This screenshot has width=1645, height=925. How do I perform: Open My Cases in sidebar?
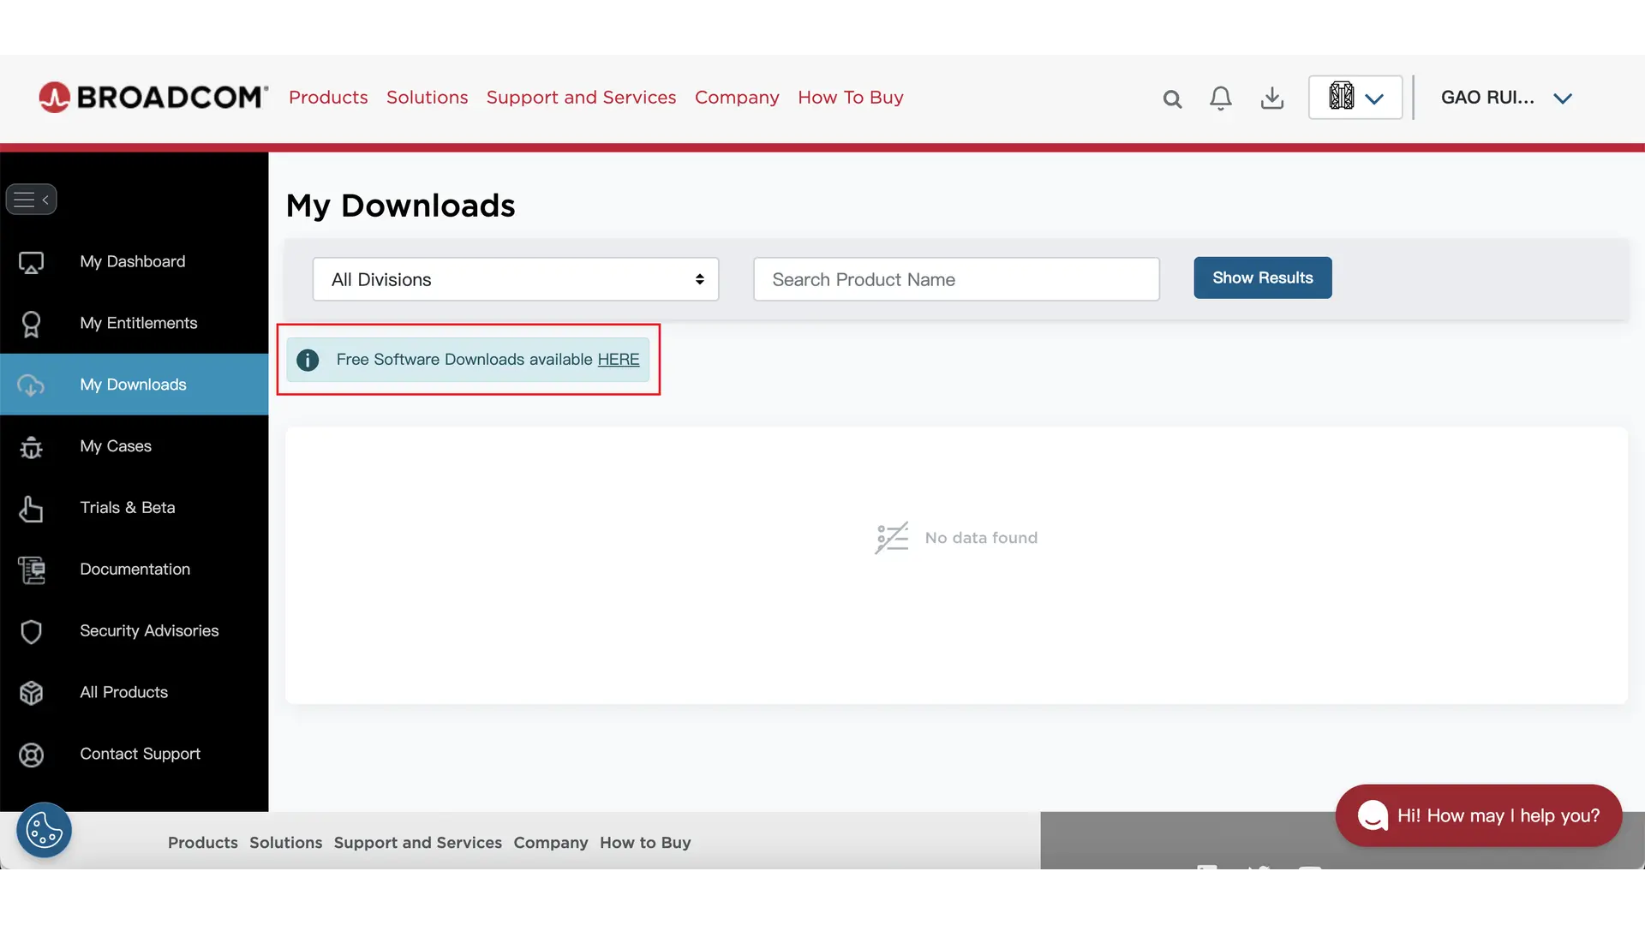(x=135, y=446)
